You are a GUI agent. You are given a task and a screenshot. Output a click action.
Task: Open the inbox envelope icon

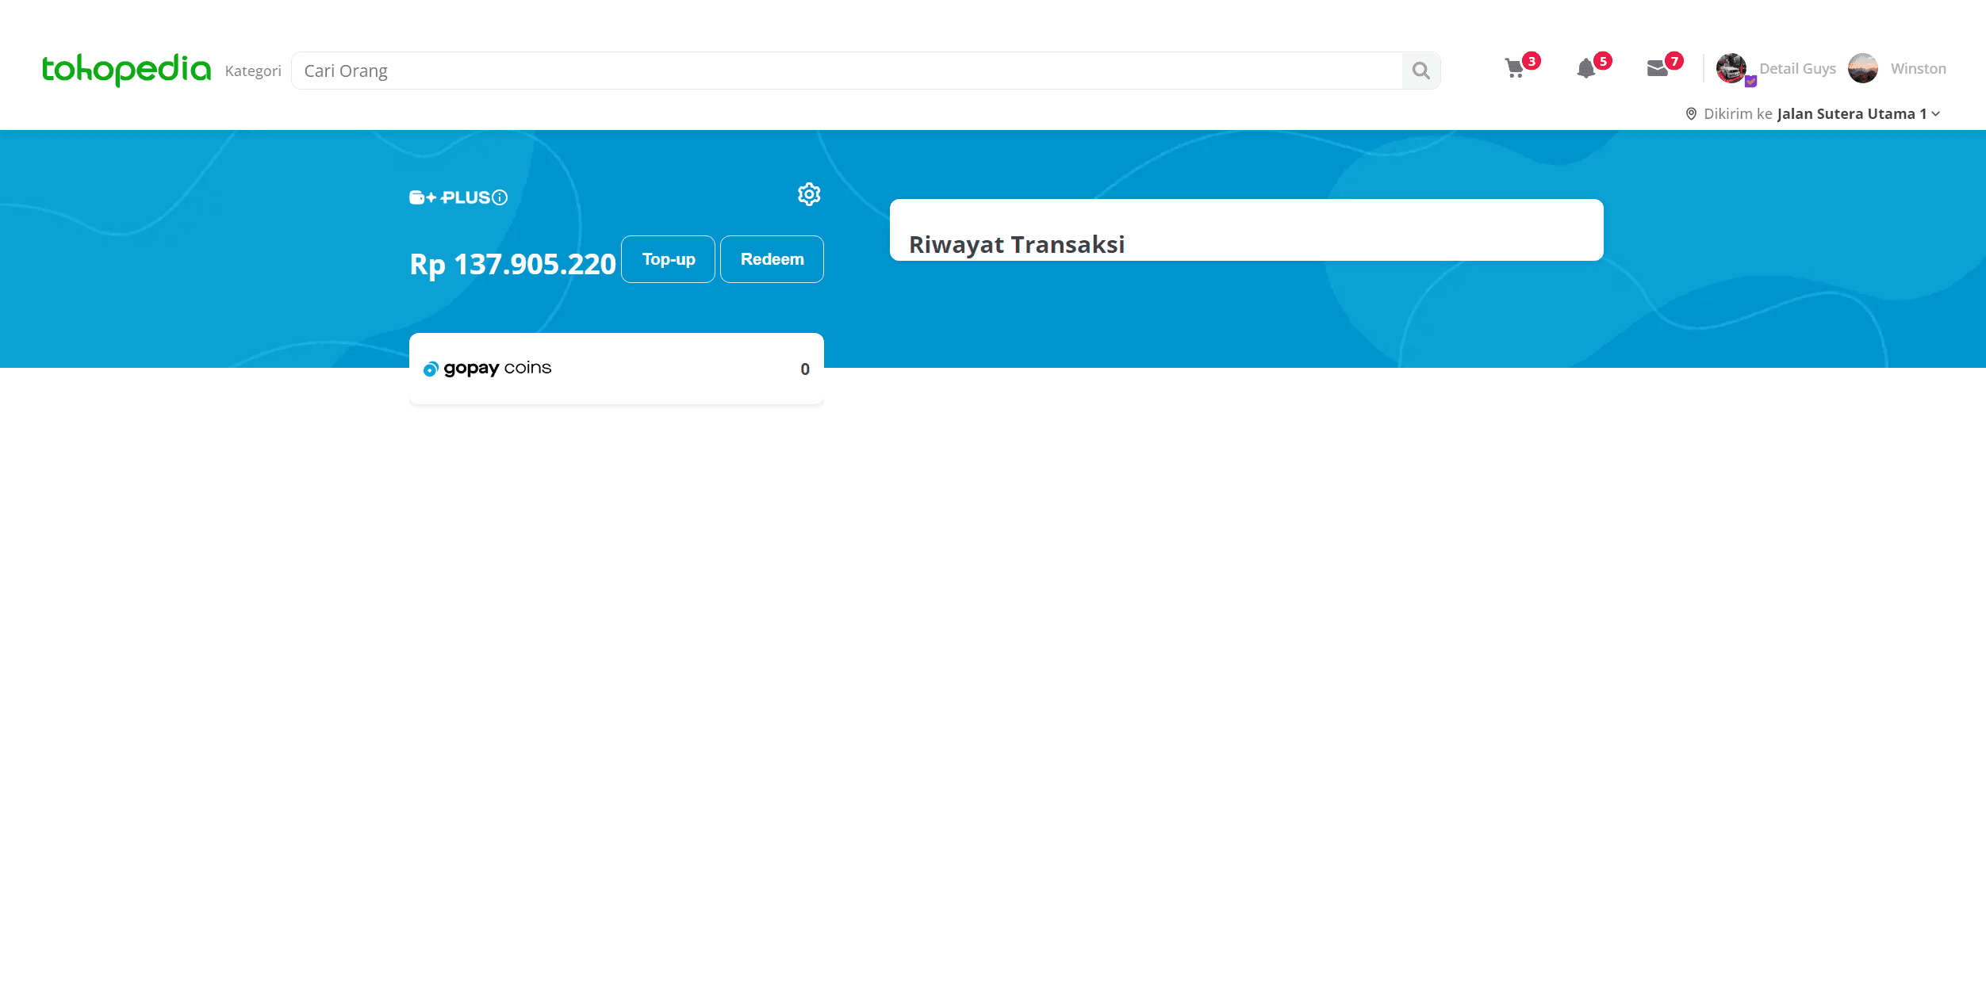pyautogui.click(x=1657, y=69)
